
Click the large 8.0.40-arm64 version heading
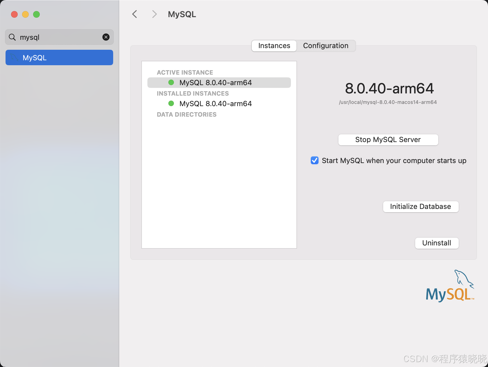[389, 88]
